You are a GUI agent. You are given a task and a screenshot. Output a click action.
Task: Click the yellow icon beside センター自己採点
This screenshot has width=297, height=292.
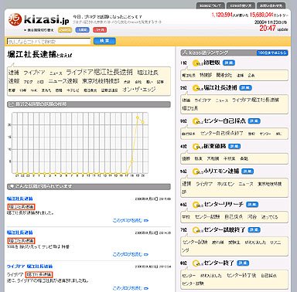pyautogui.click(x=197, y=121)
